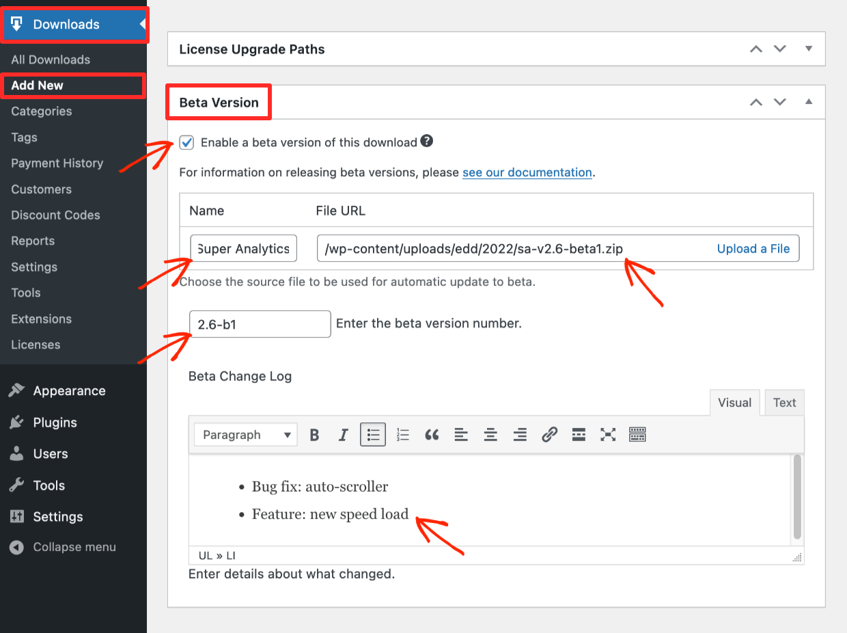Viewport: 847px width, 633px height.
Task: Click the see our documentation link
Action: tap(527, 172)
